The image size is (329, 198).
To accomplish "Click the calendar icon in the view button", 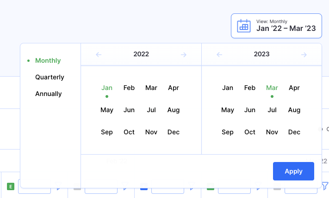I will pos(244,26).
